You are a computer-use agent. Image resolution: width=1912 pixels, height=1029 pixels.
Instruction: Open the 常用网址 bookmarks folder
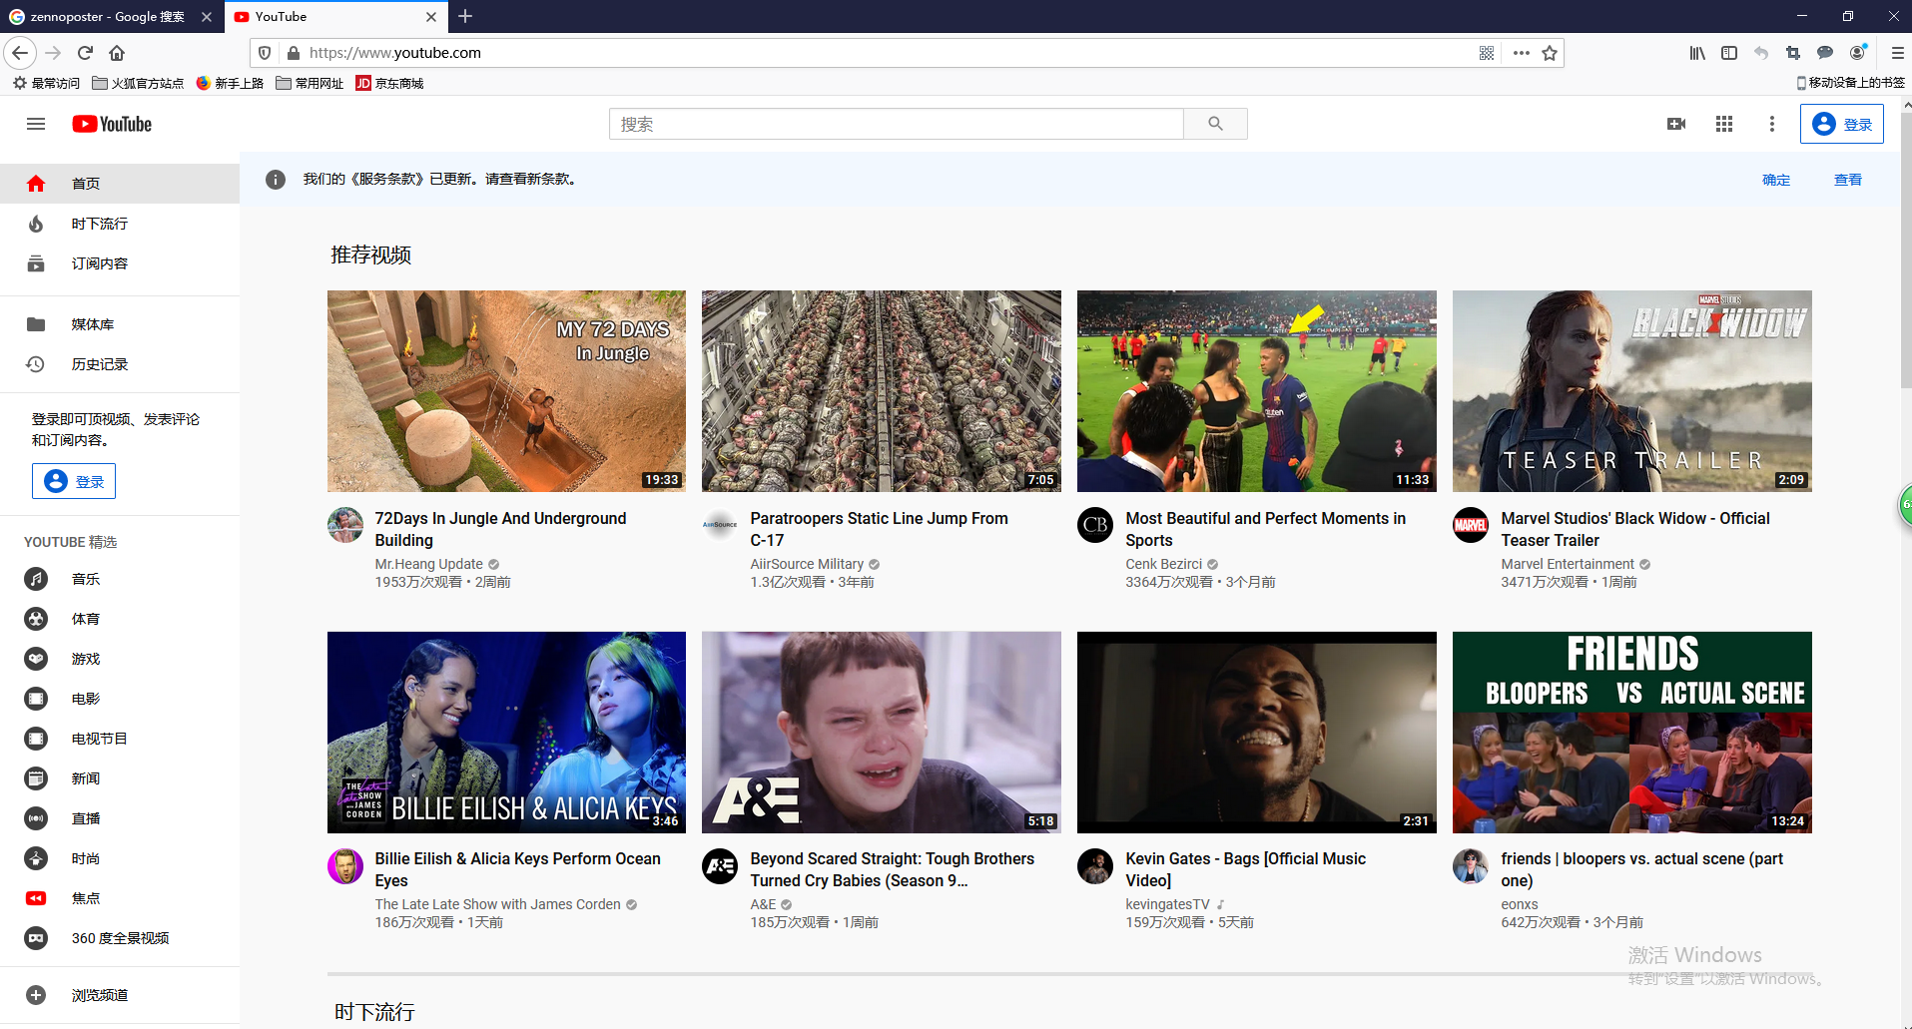click(310, 83)
